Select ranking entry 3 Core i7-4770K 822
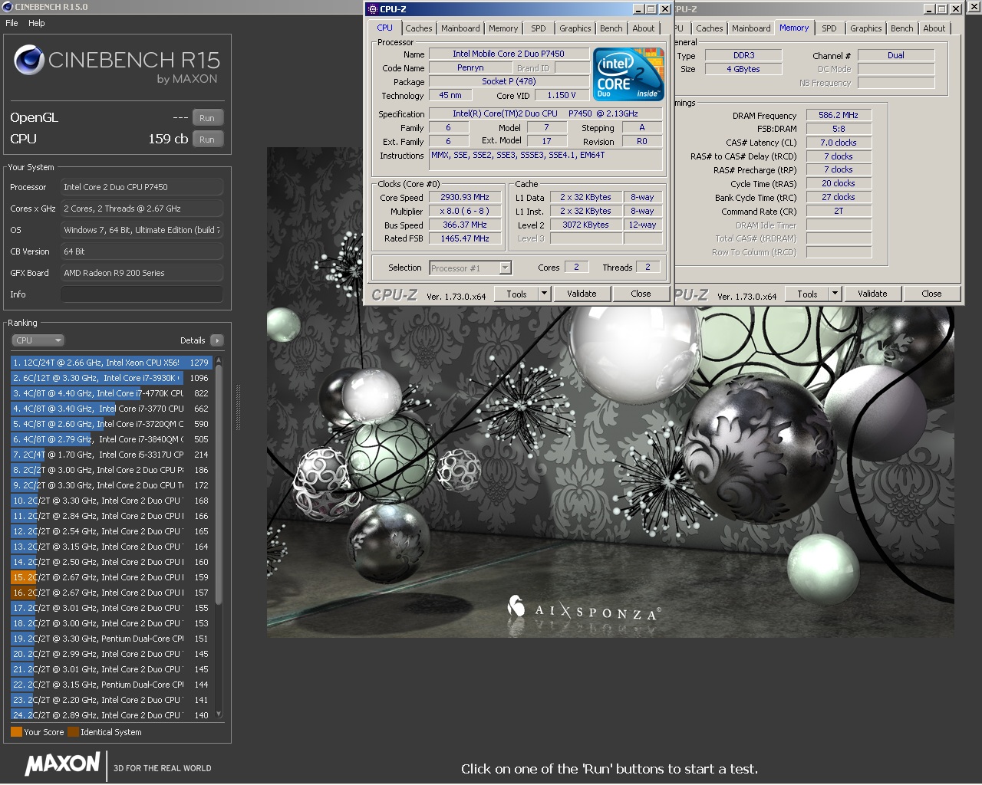 [x=111, y=393]
